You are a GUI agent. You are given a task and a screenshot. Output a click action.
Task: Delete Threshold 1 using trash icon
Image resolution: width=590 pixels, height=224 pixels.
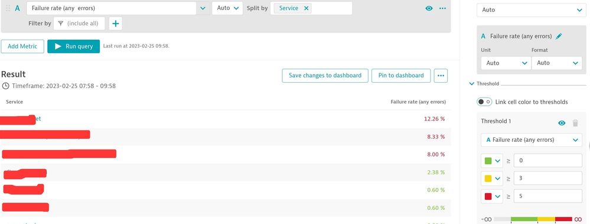575,123
